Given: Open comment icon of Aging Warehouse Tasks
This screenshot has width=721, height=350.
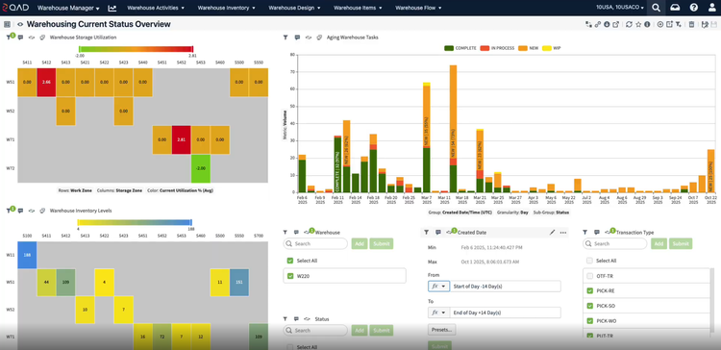Looking at the screenshot, I should 297,37.
